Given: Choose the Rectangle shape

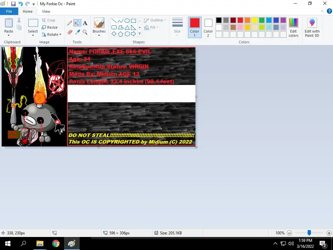Looking at the screenshot, I should point(133,21).
